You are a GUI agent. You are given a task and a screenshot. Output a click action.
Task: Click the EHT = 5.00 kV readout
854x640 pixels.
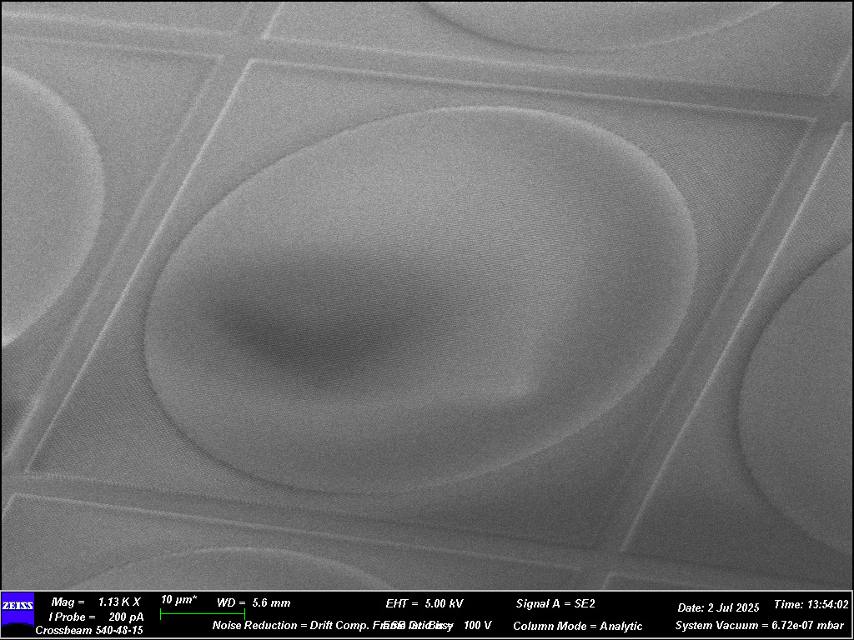[x=424, y=603]
